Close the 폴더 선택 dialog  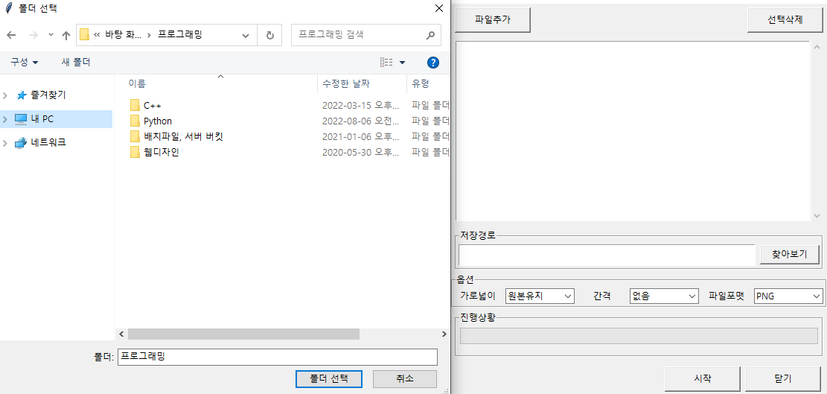coord(438,8)
